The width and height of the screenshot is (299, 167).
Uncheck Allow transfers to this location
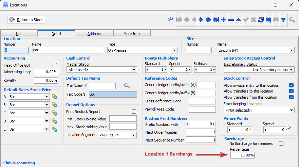coord(291,91)
